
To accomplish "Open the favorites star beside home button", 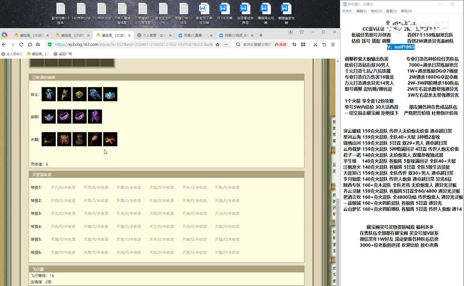I will (38, 45).
